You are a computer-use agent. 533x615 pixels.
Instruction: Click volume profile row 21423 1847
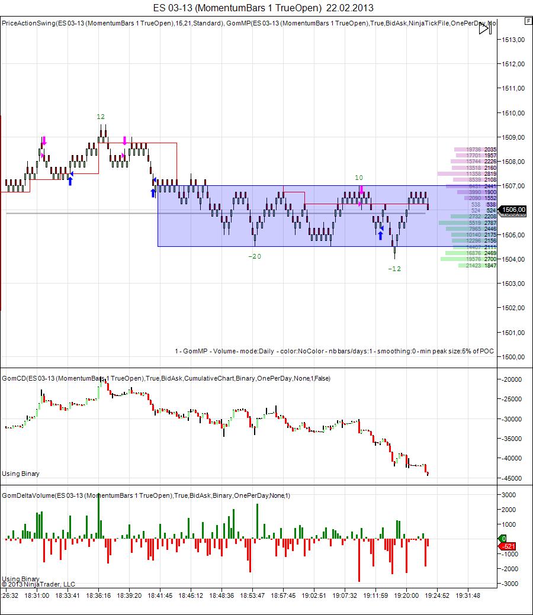click(x=477, y=266)
